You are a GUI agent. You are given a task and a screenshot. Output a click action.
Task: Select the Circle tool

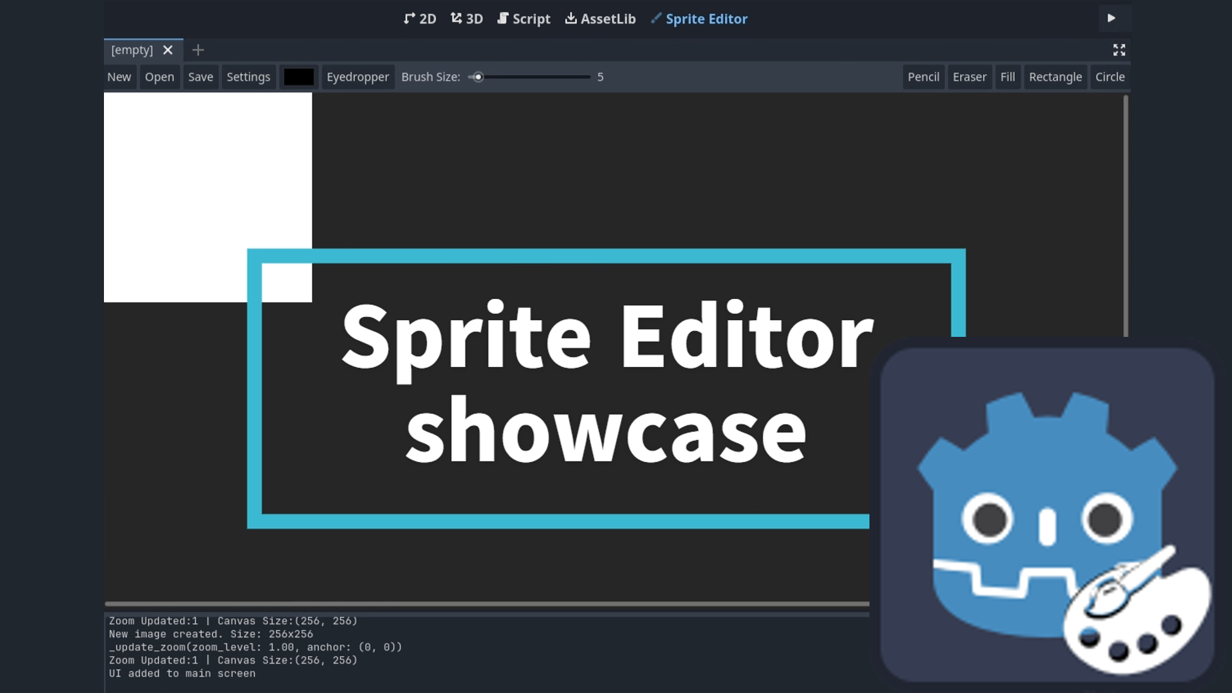coord(1110,77)
